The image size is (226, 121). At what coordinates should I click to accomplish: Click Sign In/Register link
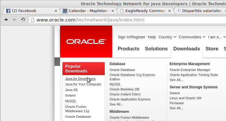pos(131,37)
